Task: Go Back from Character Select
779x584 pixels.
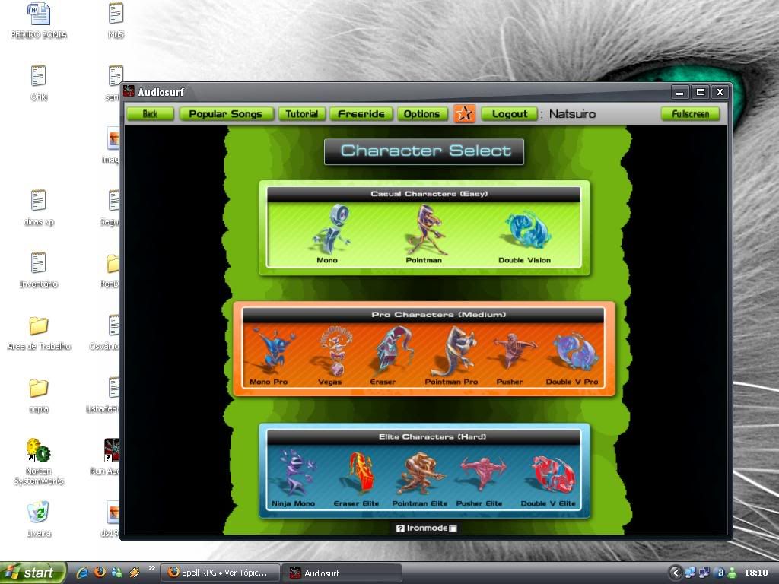Action: [150, 114]
